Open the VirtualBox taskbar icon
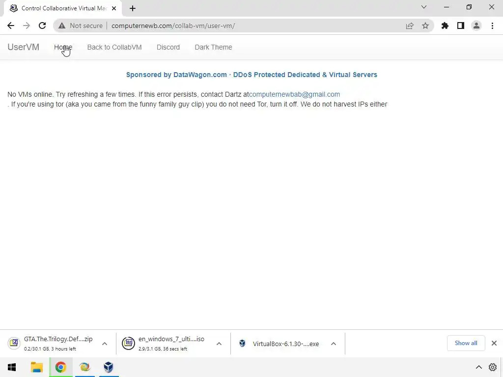This screenshot has height=377, width=503. 109,367
